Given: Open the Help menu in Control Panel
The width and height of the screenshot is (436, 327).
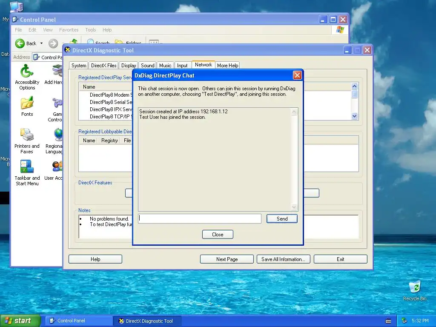Looking at the screenshot, I should (107, 30).
